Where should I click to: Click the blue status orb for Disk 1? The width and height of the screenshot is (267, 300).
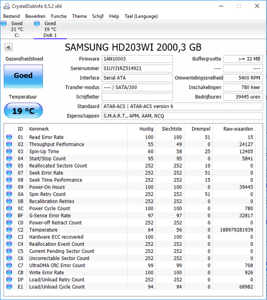37,24
